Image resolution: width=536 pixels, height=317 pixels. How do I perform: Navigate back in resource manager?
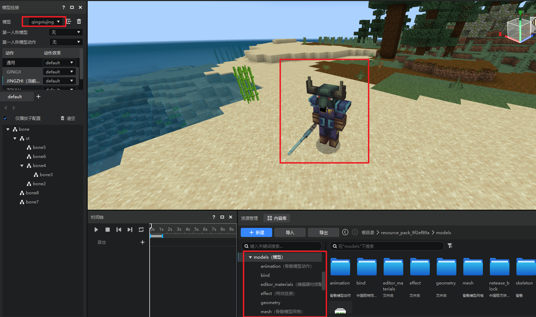pos(345,232)
